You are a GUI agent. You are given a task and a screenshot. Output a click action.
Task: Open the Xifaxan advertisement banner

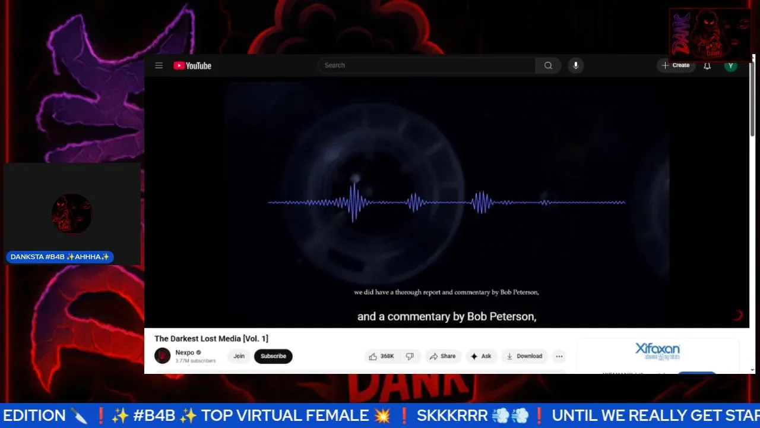click(x=657, y=355)
